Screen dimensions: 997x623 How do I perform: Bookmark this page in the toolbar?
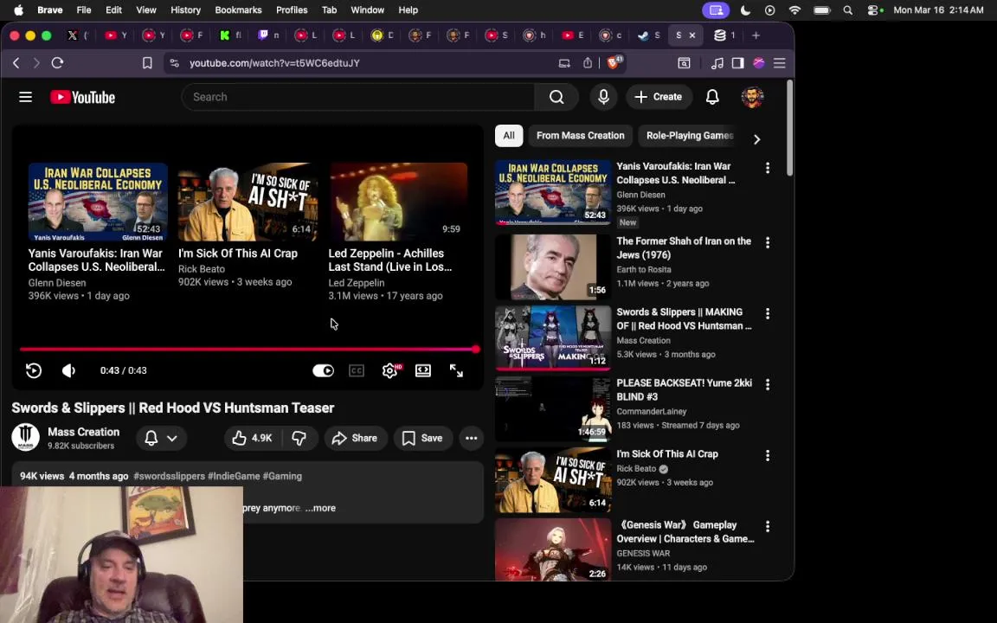(x=147, y=63)
